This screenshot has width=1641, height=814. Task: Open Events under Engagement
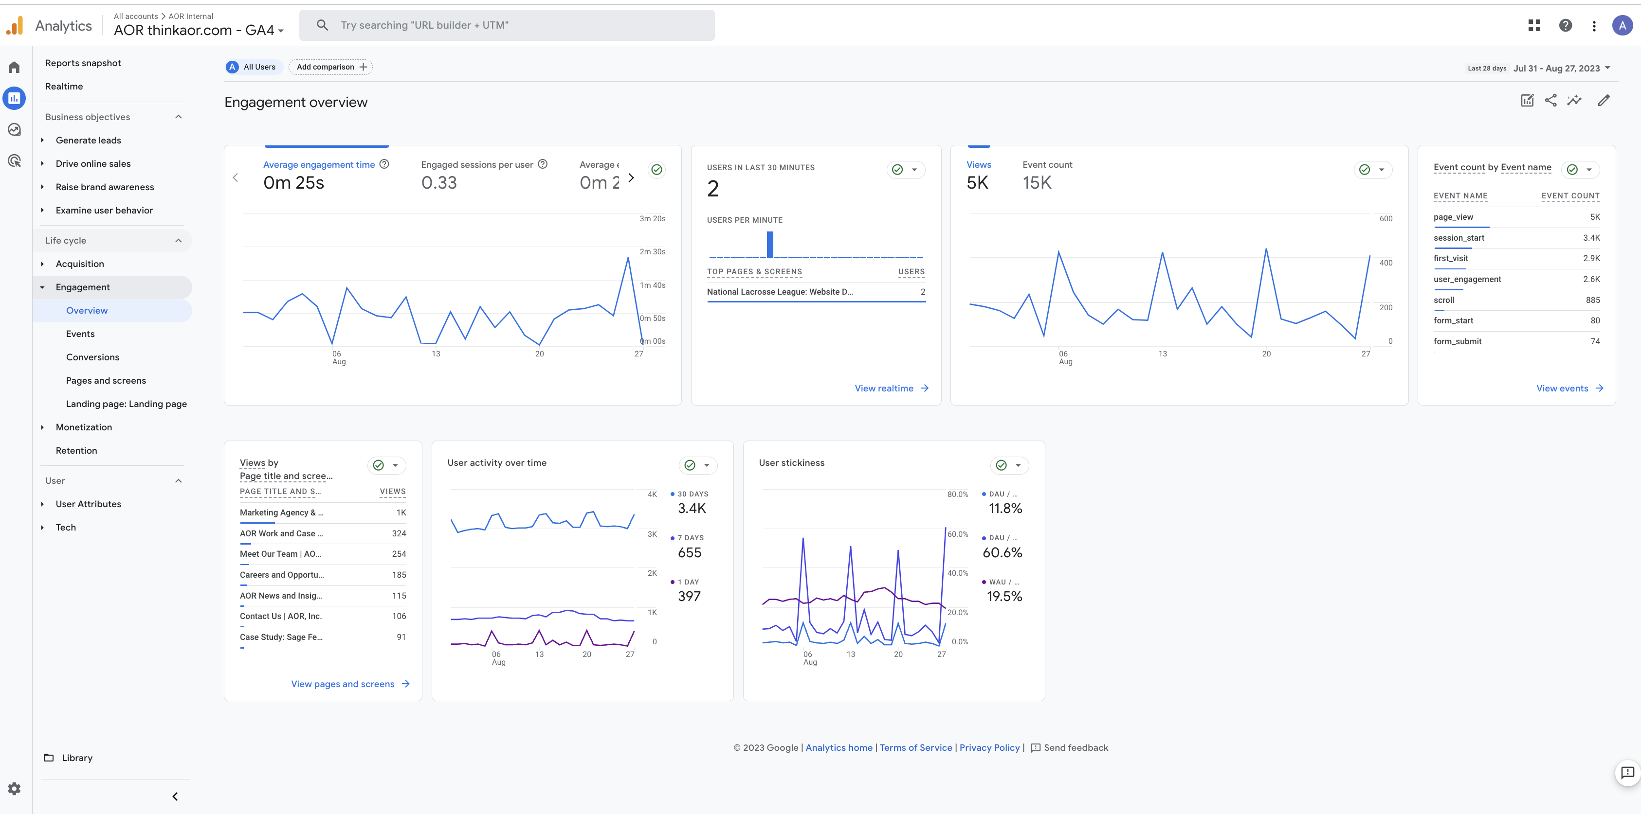(x=80, y=334)
